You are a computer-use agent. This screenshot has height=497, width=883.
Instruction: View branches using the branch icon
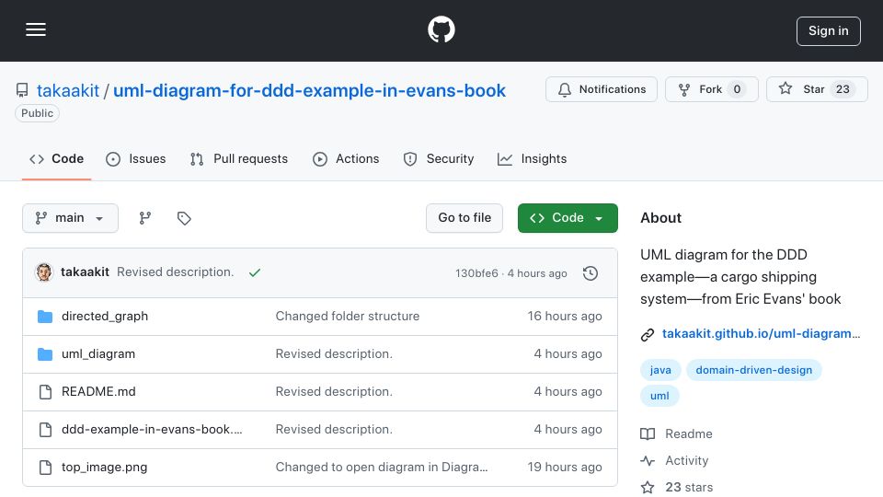click(145, 218)
